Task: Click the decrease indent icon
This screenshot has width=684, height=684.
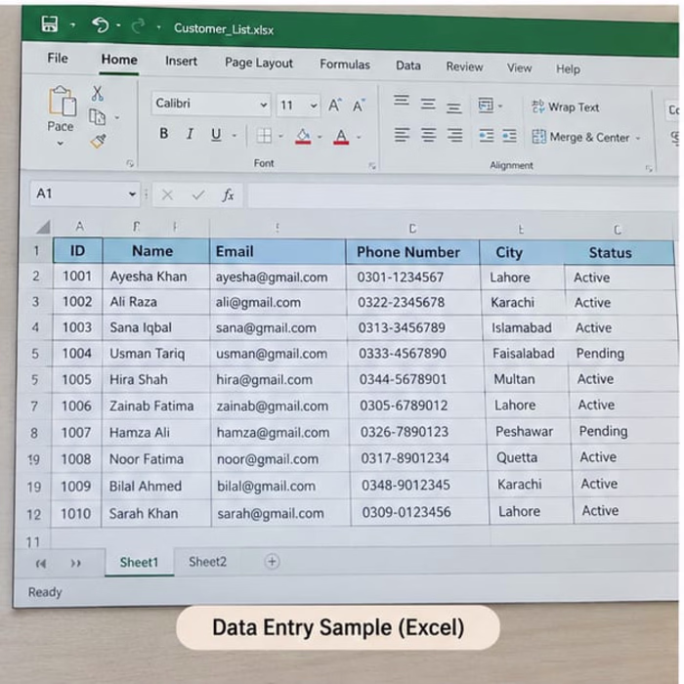Action: pos(486,136)
